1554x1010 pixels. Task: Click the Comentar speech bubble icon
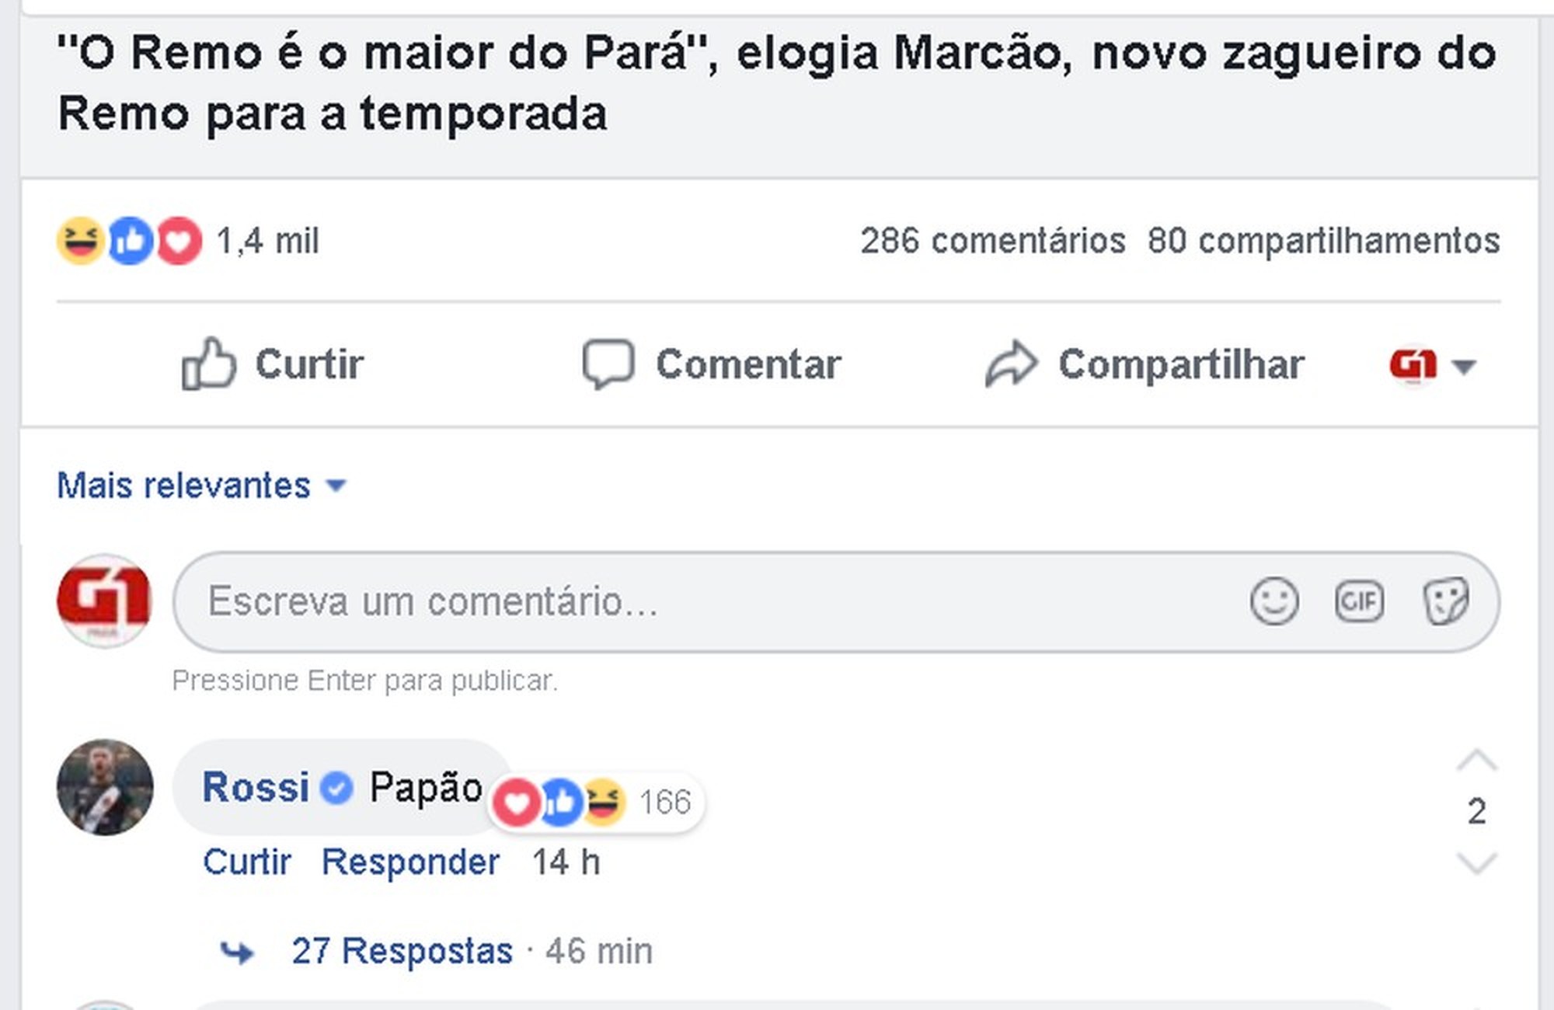pyautogui.click(x=608, y=364)
